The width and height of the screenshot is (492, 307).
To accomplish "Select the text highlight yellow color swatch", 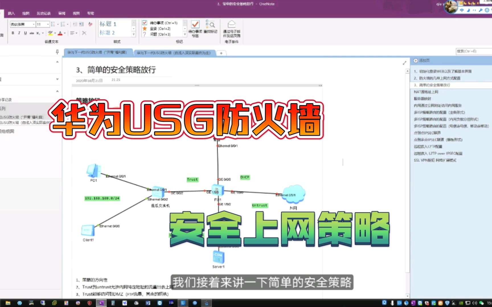I will coord(51,33).
